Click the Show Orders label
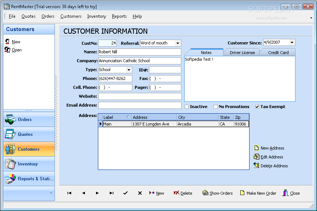The height and width of the screenshot is (211, 317). click(221, 193)
